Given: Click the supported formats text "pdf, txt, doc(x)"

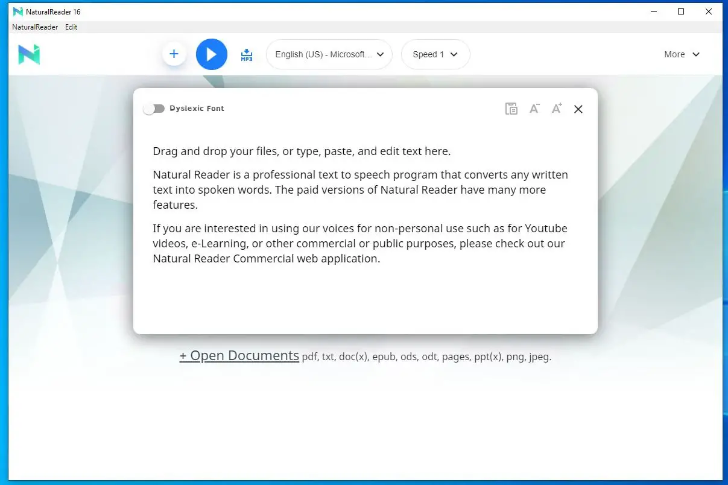Looking at the screenshot, I should 335,357.
